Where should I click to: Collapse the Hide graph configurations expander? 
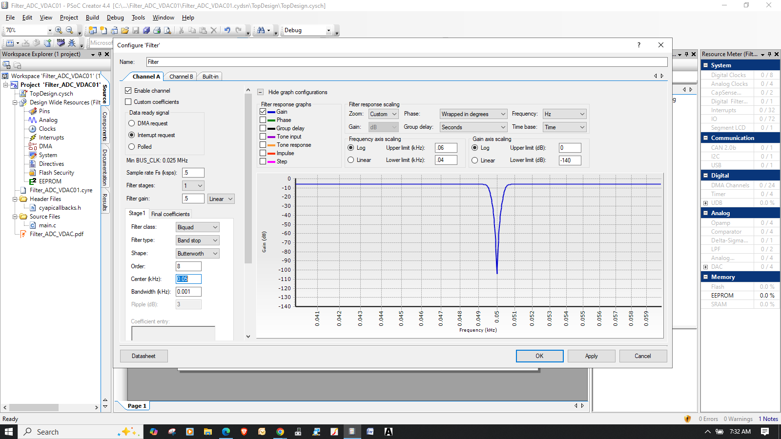[x=260, y=92]
